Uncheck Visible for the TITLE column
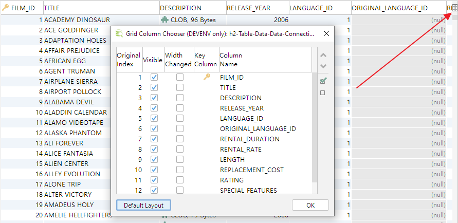Viewport: 458px width, 223px height. [154, 87]
